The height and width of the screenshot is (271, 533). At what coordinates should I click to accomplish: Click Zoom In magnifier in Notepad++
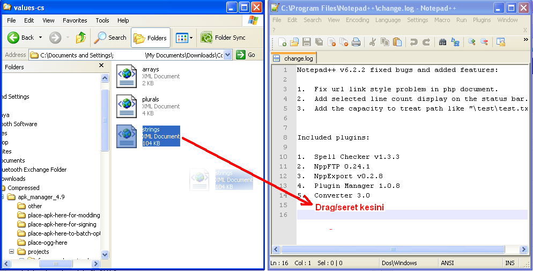[471, 42]
